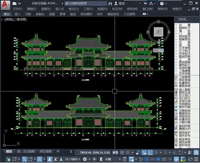Click the ribbon minimize toggle icon after 天正建筑
200x163 pixels.
coord(144,14)
